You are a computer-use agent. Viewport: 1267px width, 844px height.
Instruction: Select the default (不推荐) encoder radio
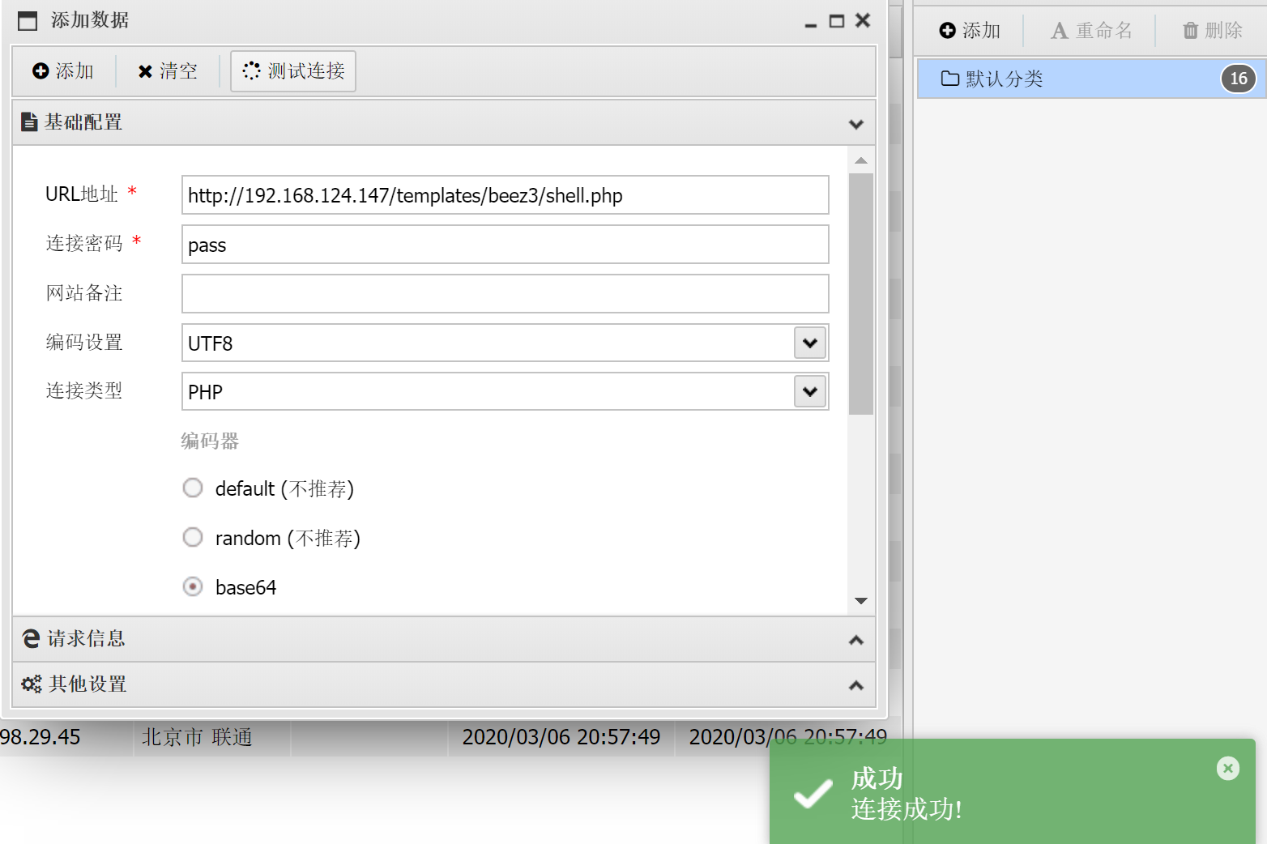(193, 488)
